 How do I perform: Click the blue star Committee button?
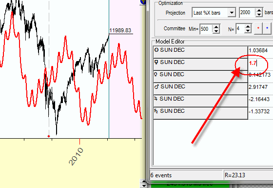point(267,28)
